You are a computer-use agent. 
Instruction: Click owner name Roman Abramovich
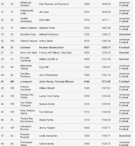tap(51, 47)
